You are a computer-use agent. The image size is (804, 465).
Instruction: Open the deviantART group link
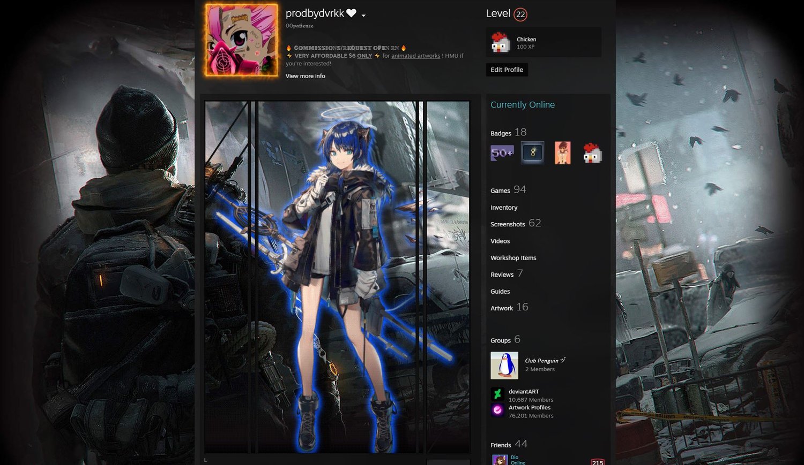(524, 392)
